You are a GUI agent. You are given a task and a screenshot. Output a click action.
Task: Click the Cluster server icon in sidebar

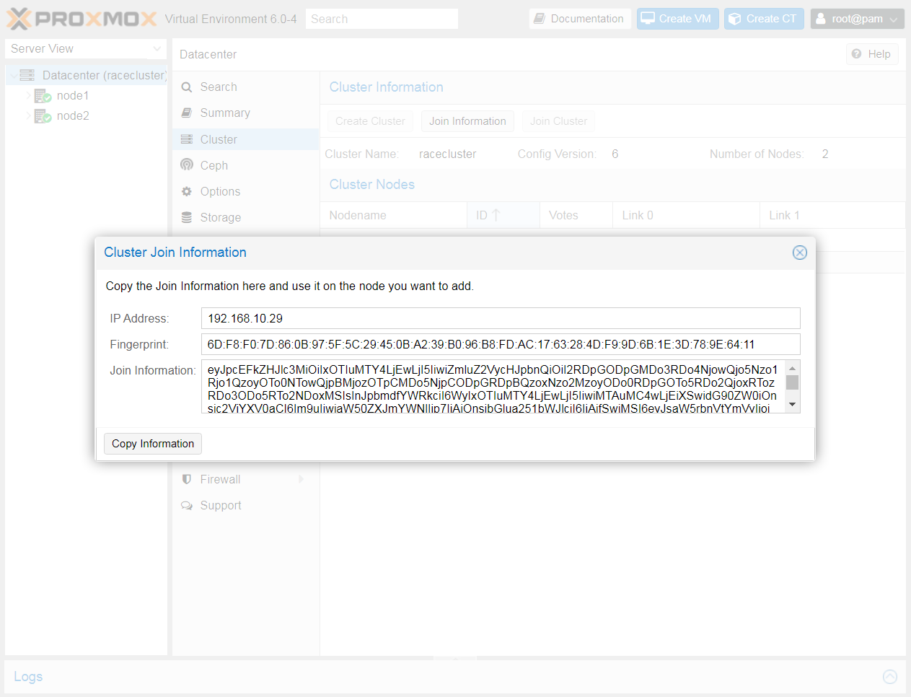coord(187,139)
